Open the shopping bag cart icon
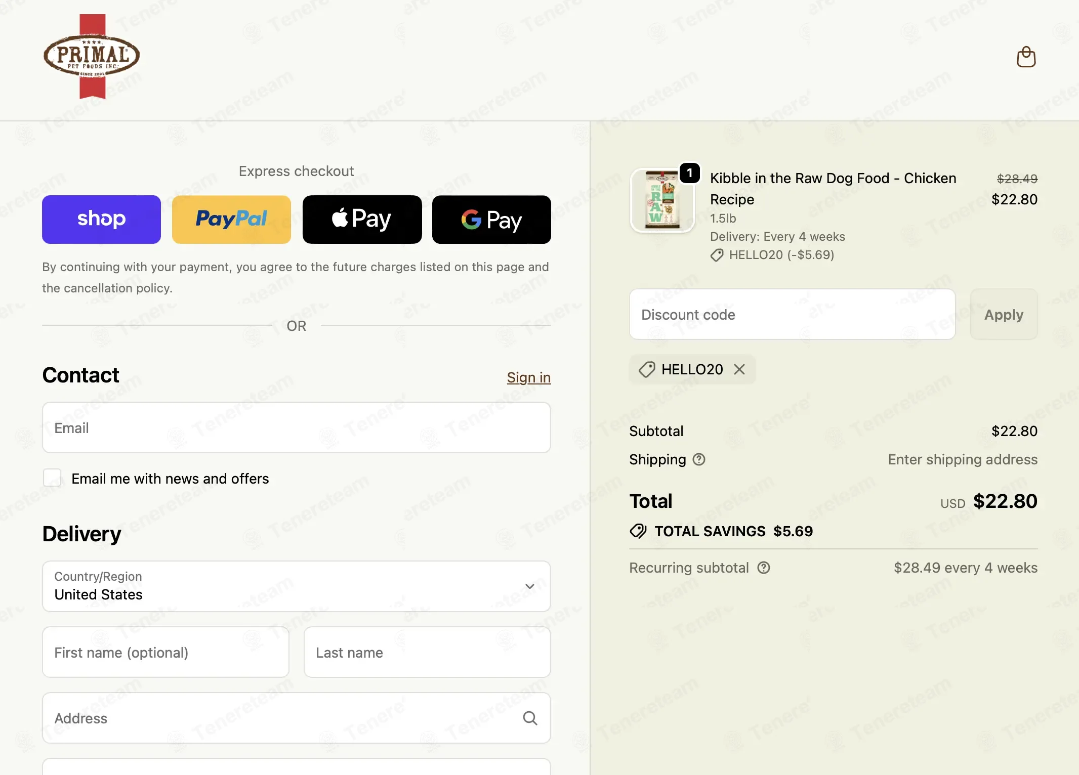This screenshot has height=775, width=1079. pos(1026,57)
